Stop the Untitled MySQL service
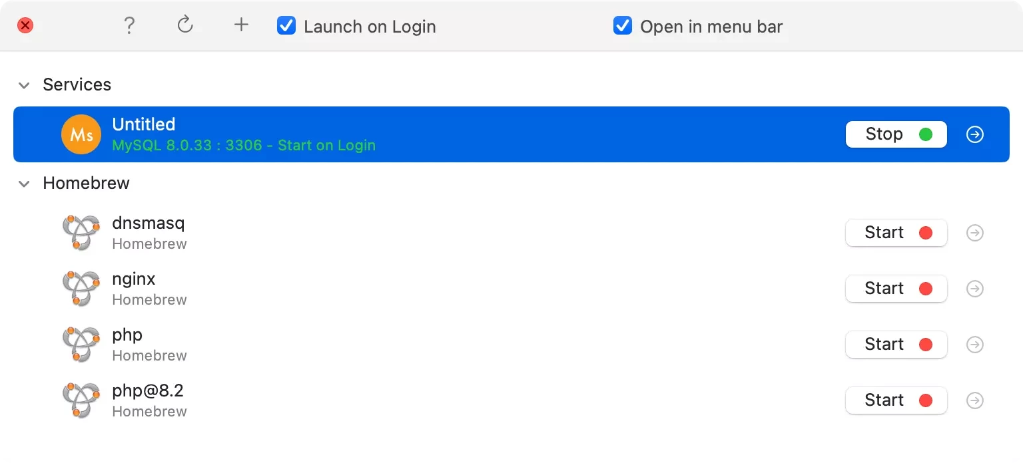1023x463 pixels. coord(896,134)
